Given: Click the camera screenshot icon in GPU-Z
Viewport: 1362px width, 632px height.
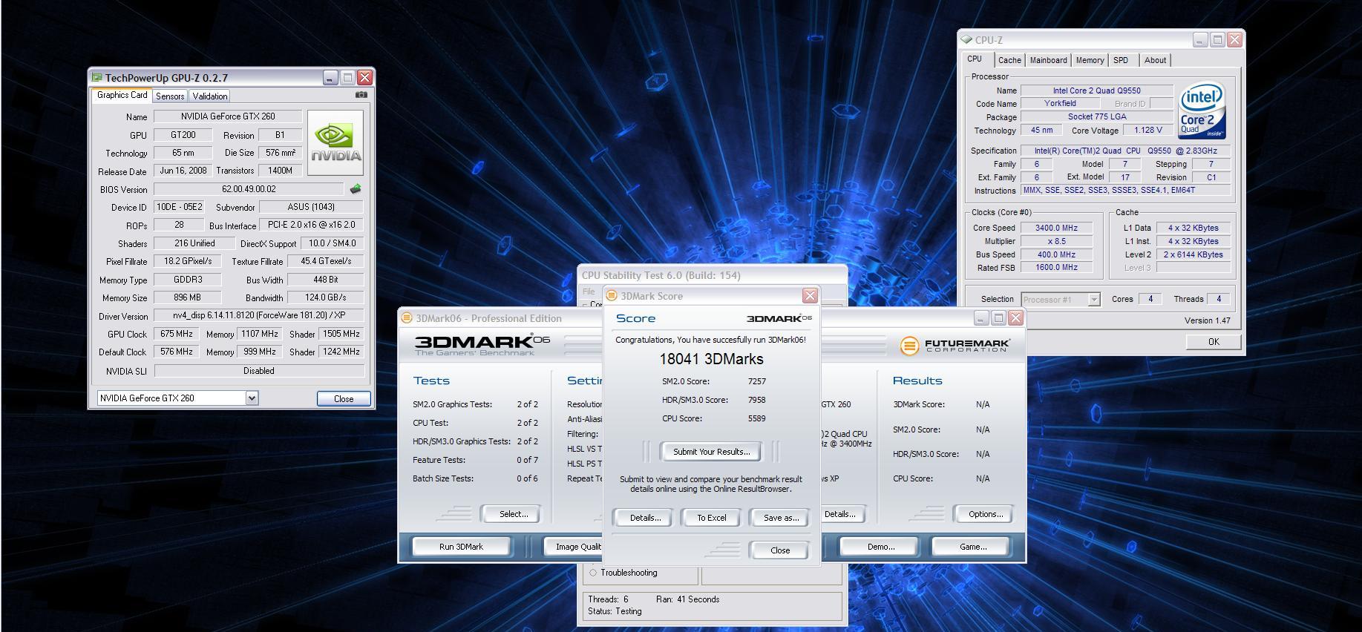Looking at the screenshot, I should 361,94.
